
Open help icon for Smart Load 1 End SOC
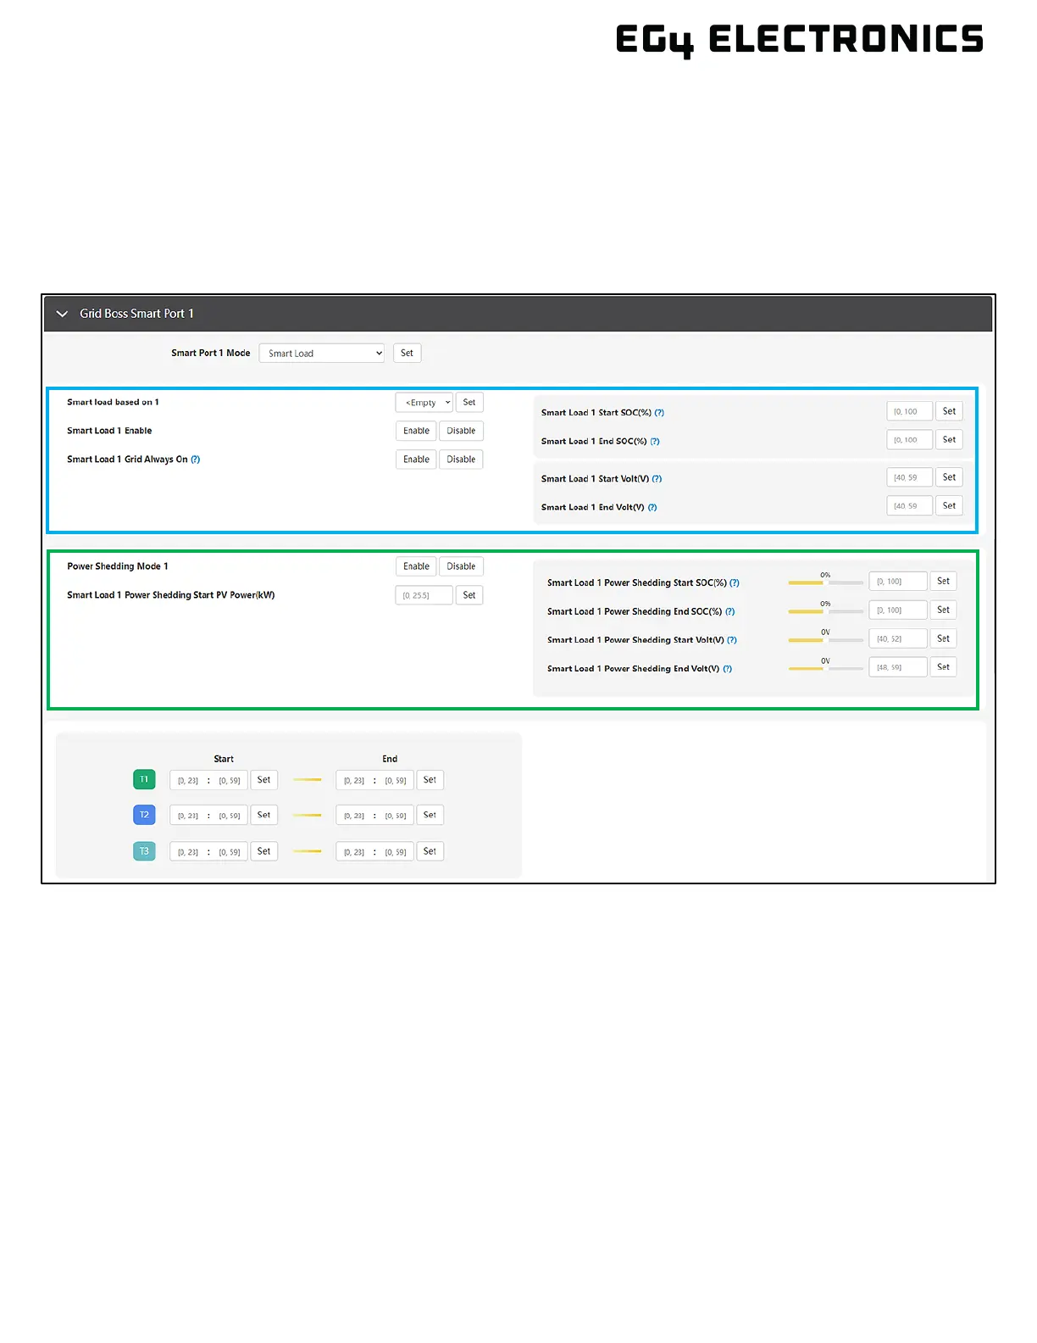[655, 442]
